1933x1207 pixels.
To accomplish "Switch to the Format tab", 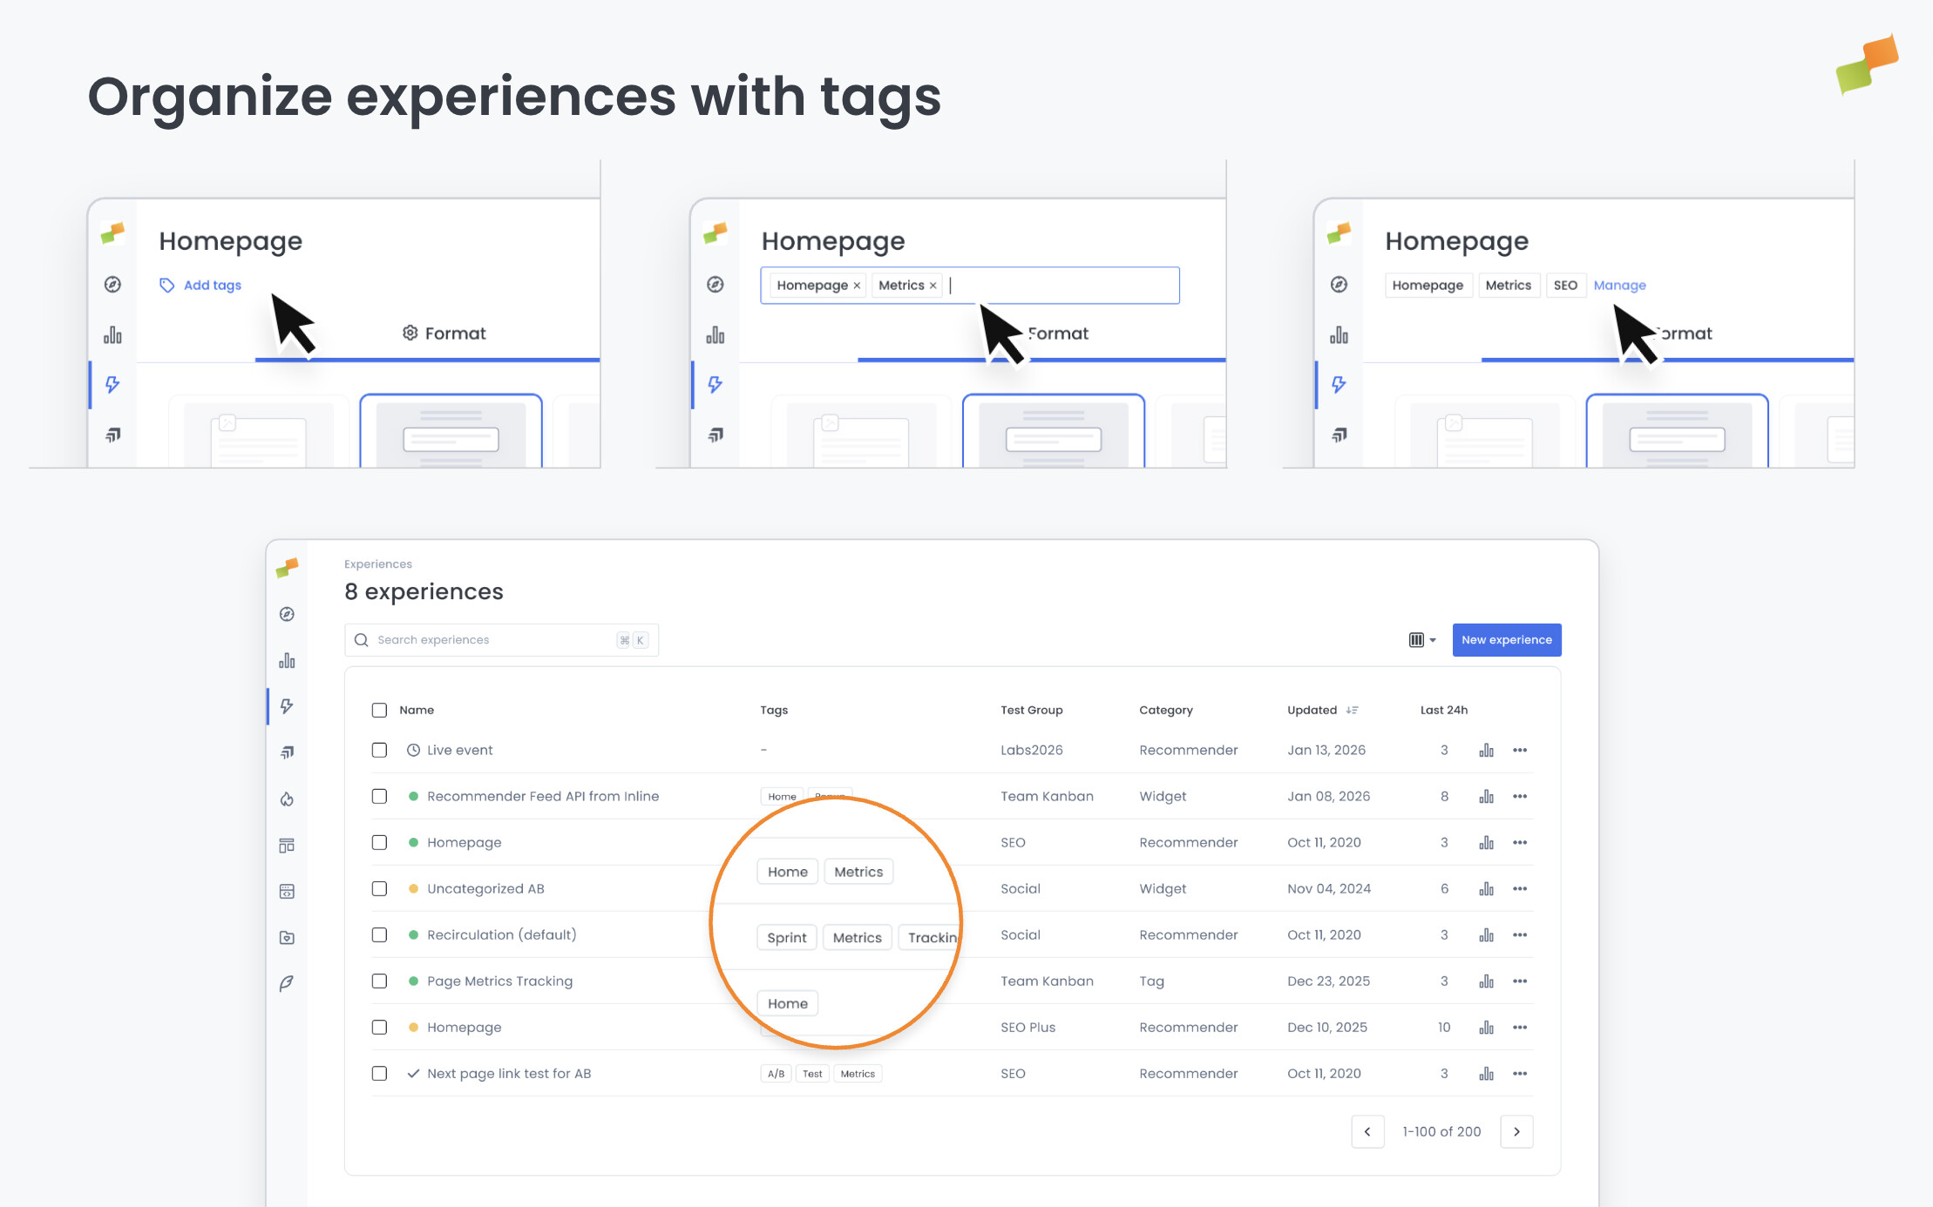I will [444, 333].
